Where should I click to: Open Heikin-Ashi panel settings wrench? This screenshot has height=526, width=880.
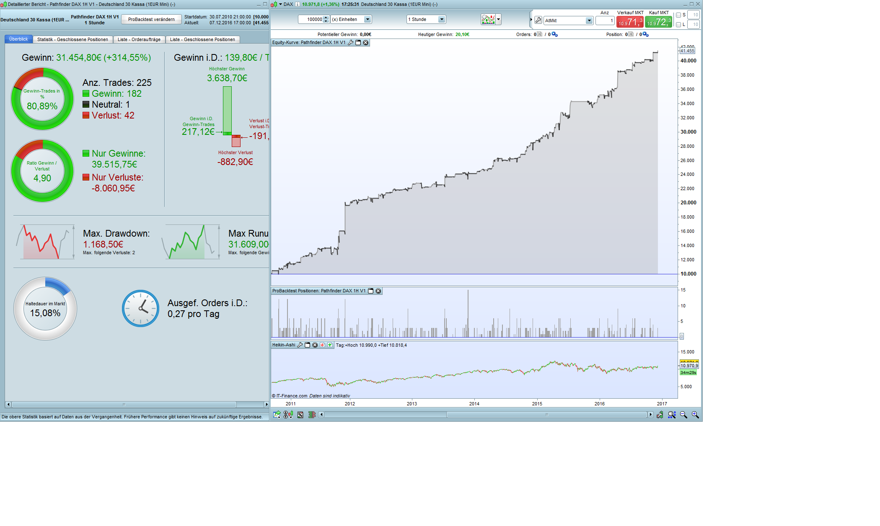pos(300,345)
